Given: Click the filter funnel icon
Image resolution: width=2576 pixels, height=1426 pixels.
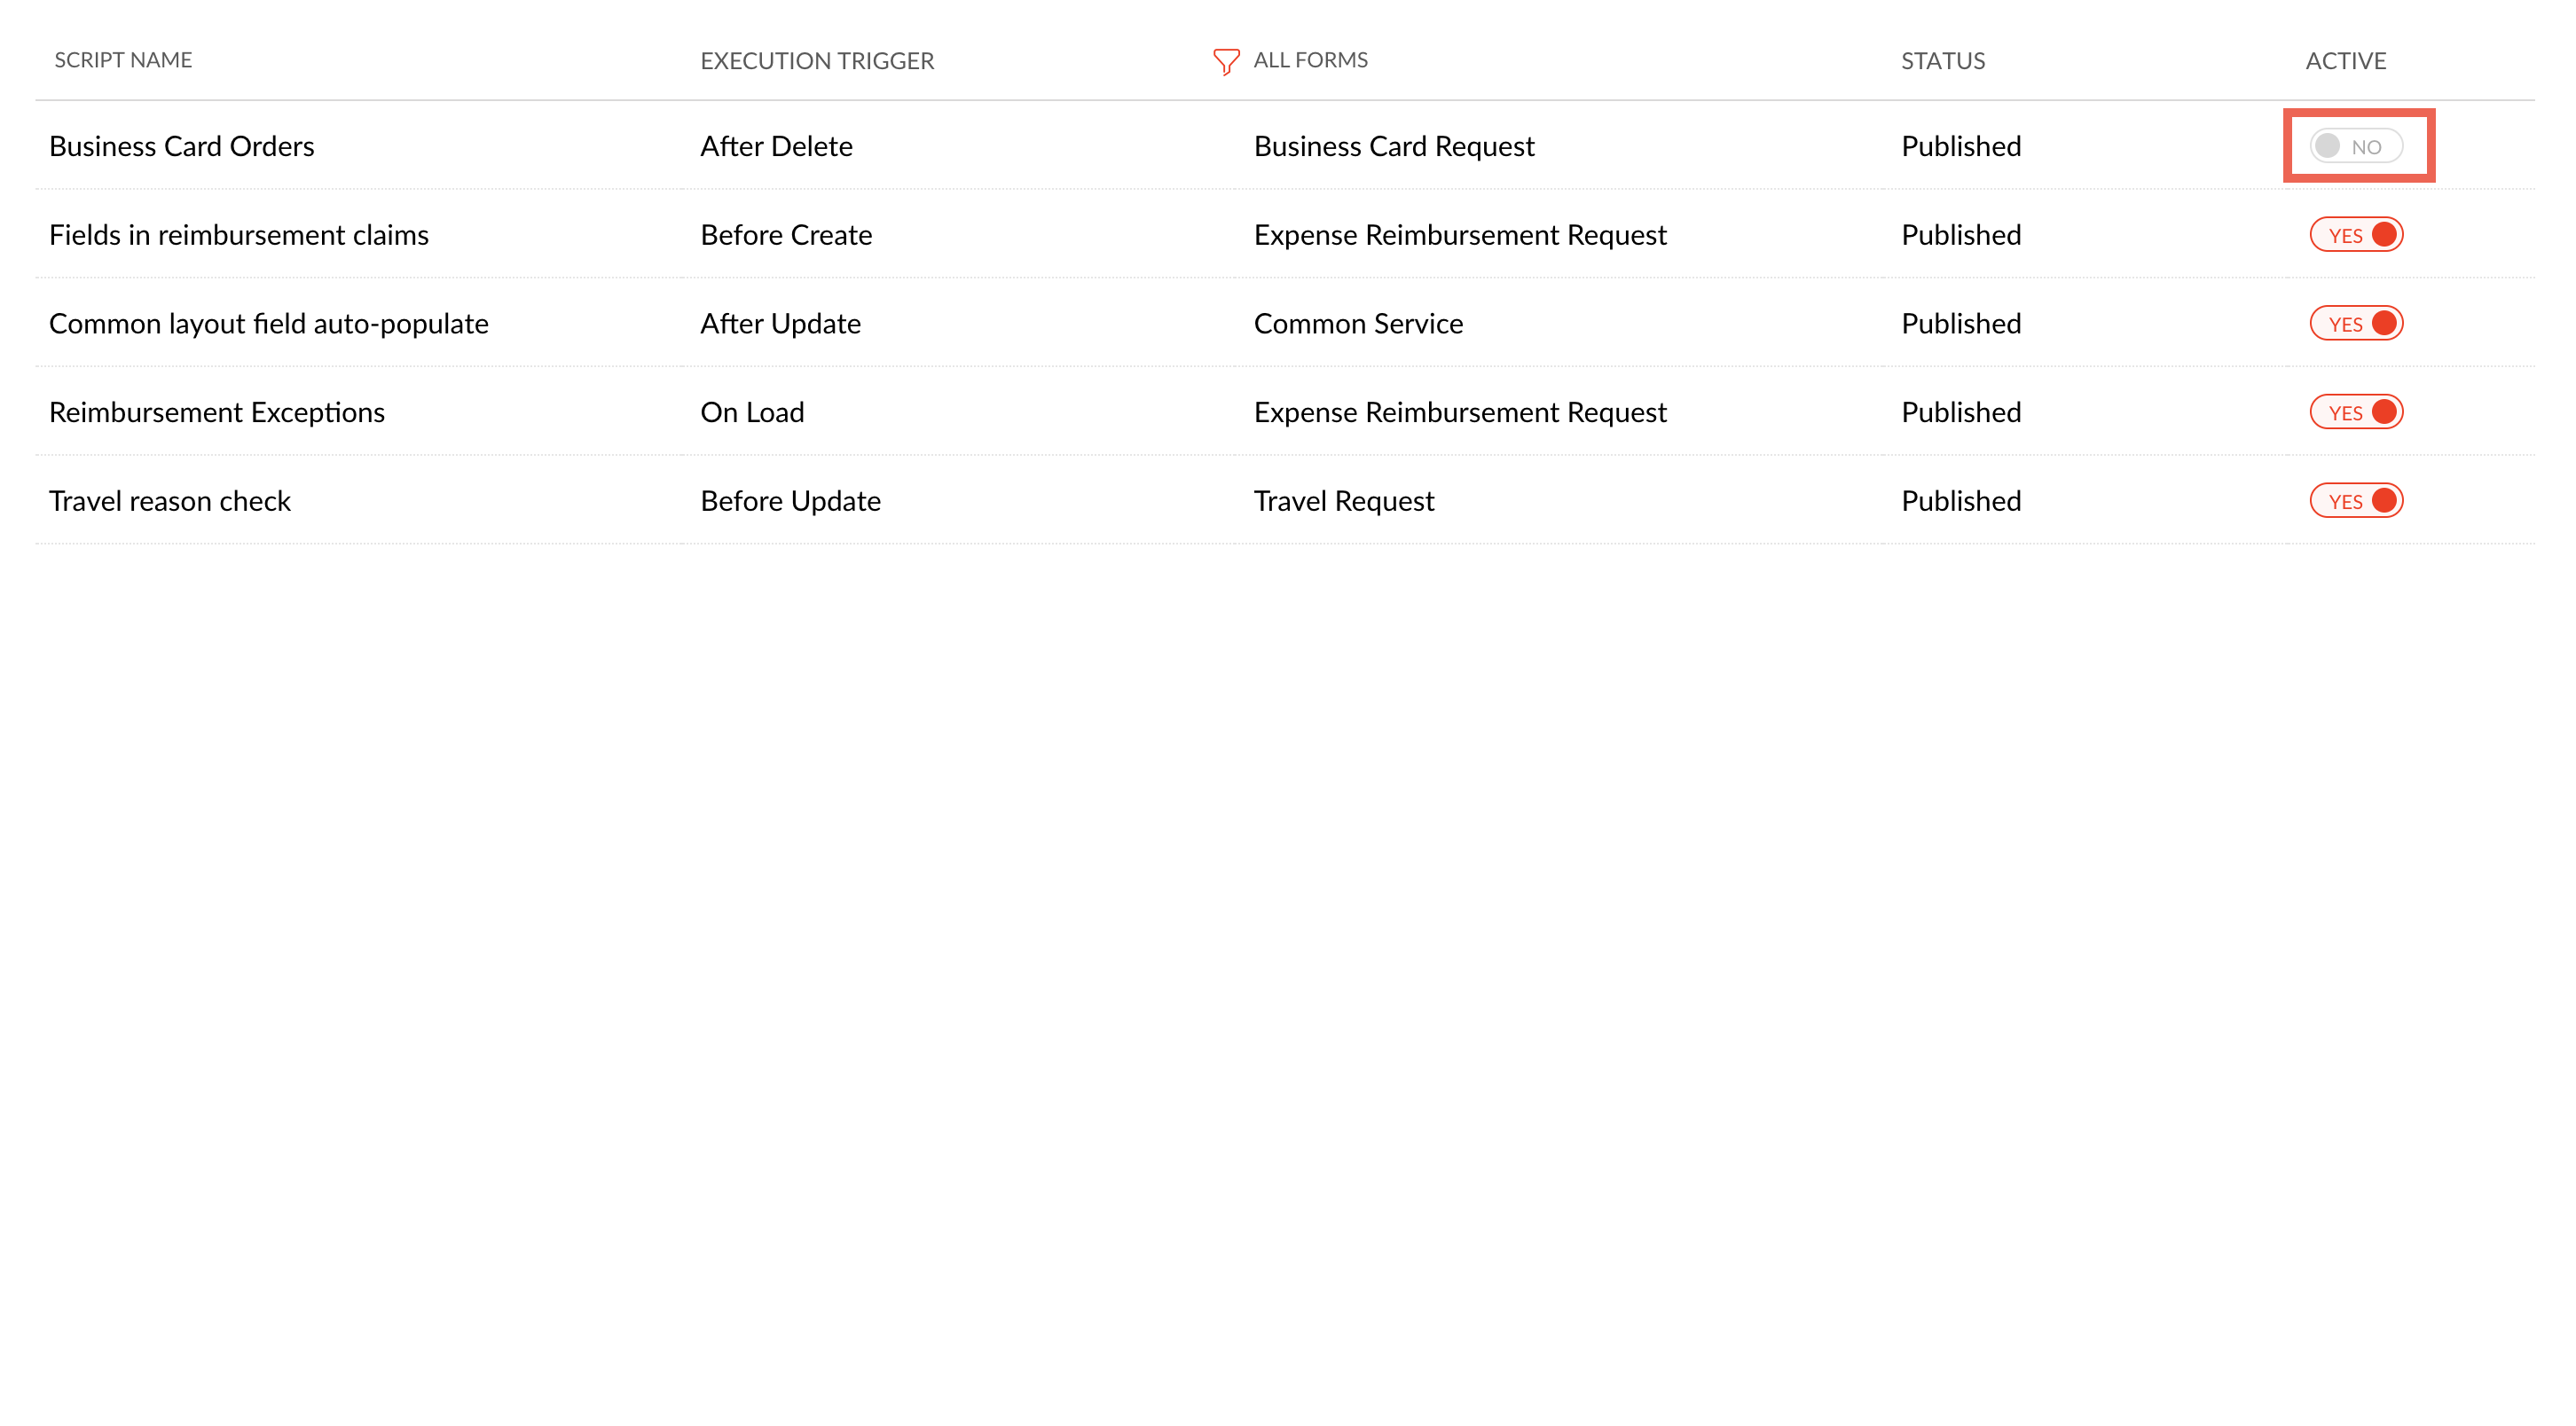Looking at the screenshot, I should coord(1225,62).
